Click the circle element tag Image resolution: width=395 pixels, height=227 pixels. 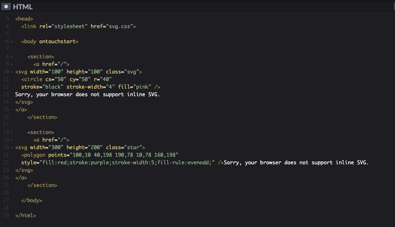tap(32, 79)
